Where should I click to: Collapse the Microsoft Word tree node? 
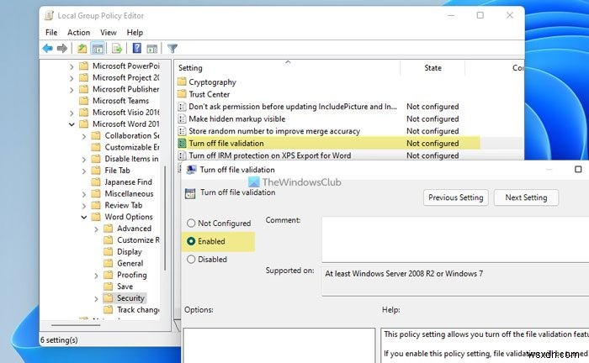click(x=72, y=124)
